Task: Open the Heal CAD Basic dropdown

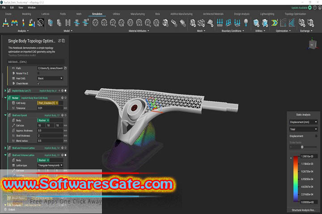Action: [x=50, y=78]
